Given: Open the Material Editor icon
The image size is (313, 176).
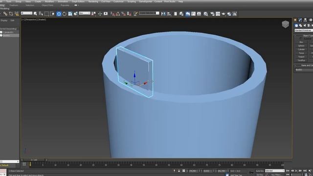Looking at the screenshot, I should click(x=205, y=14).
